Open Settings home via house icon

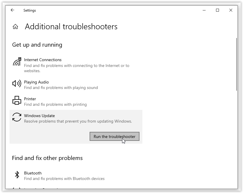(15, 27)
